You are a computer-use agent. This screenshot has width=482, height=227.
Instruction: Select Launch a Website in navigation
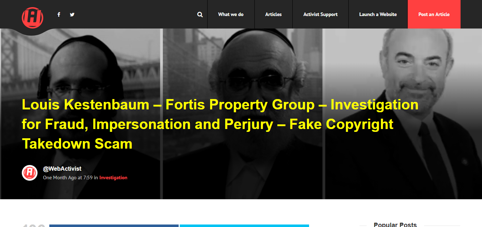click(378, 14)
